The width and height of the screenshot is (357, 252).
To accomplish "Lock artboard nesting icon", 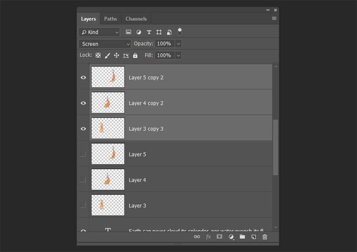I will click(126, 55).
